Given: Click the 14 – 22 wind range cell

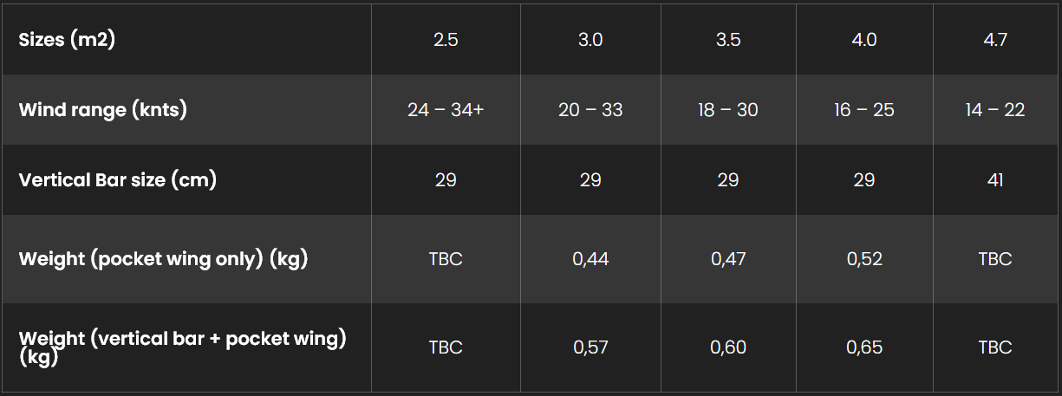Looking at the screenshot, I should [x=995, y=110].
